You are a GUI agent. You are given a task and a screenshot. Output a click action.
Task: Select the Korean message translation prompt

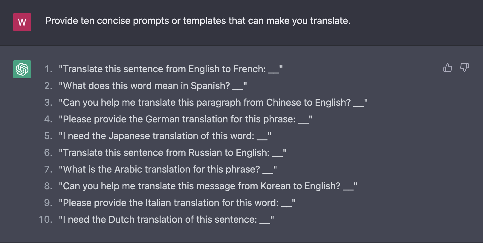tap(208, 186)
